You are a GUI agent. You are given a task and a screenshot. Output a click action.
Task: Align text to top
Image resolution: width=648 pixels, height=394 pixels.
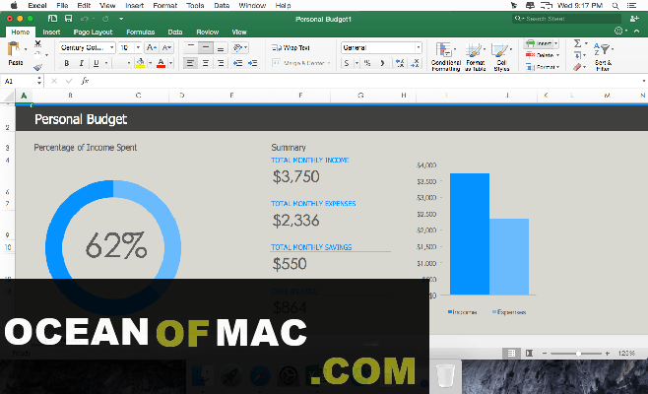(x=190, y=47)
